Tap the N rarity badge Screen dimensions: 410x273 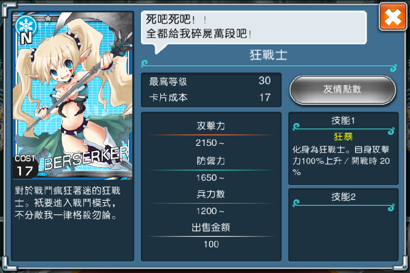click(26, 38)
